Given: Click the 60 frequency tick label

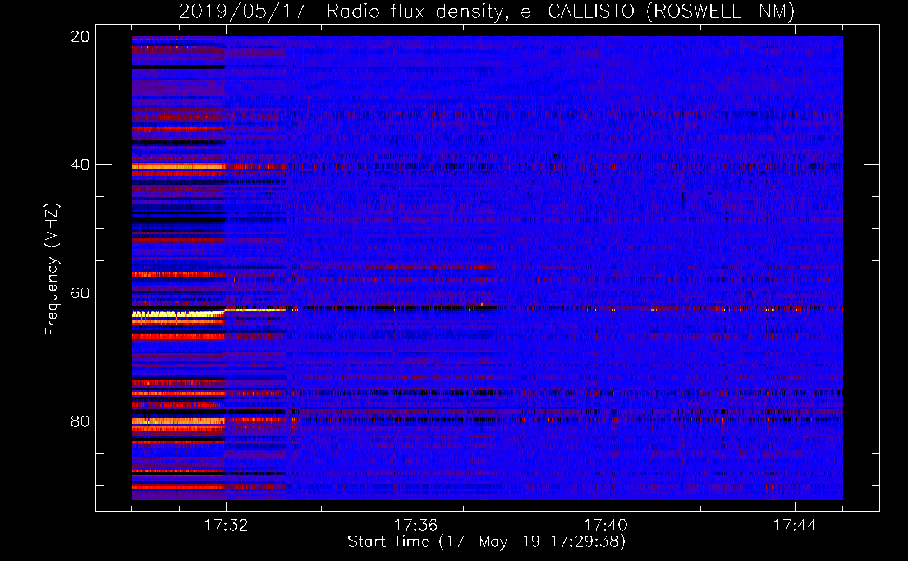Looking at the screenshot, I should click(80, 293).
